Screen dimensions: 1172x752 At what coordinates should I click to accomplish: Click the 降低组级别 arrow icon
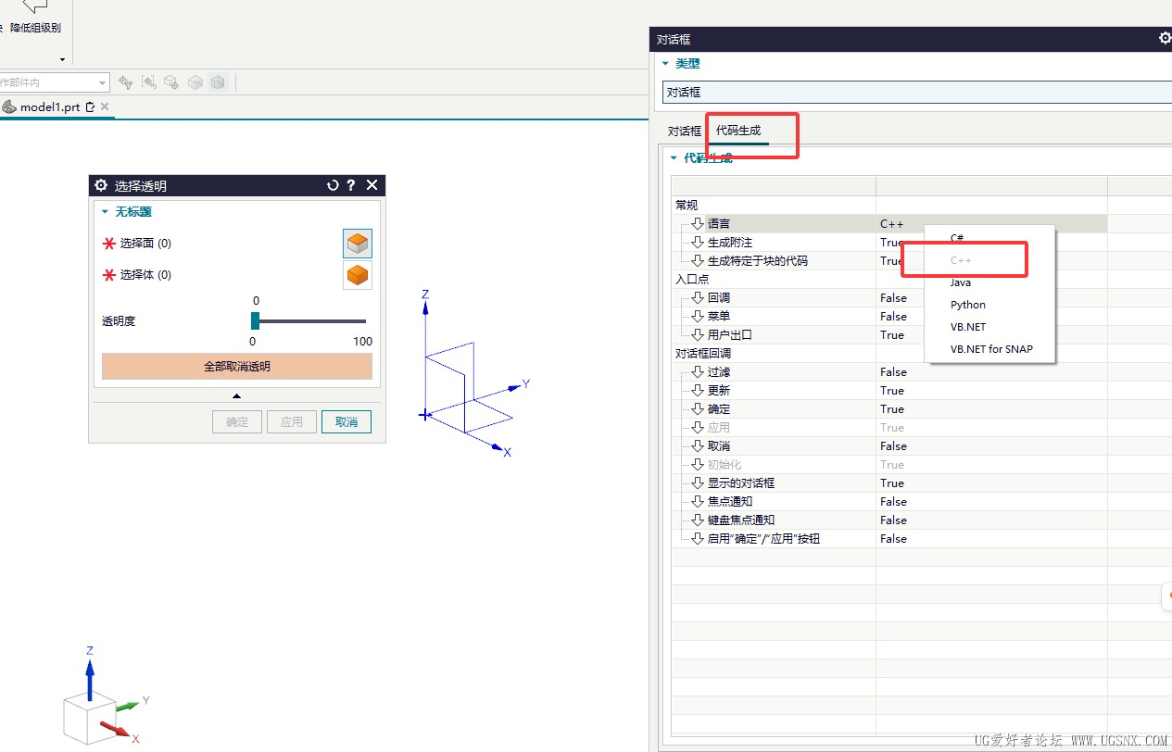point(35,7)
